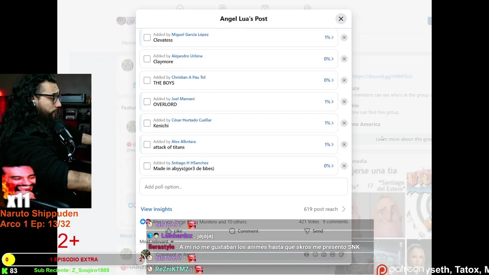Open Most relevant comment sort dropdown

(x=156, y=242)
